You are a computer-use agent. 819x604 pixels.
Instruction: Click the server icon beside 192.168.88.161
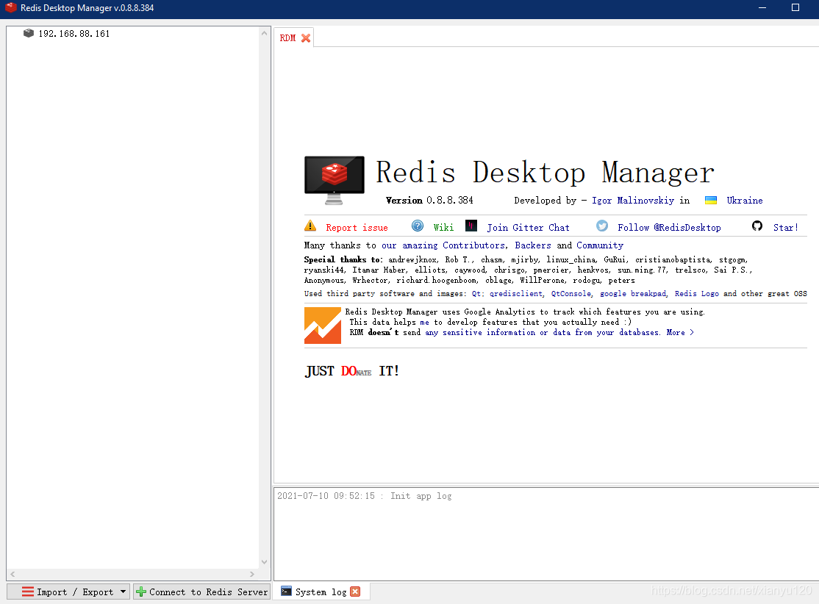pyautogui.click(x=29, y=33)
